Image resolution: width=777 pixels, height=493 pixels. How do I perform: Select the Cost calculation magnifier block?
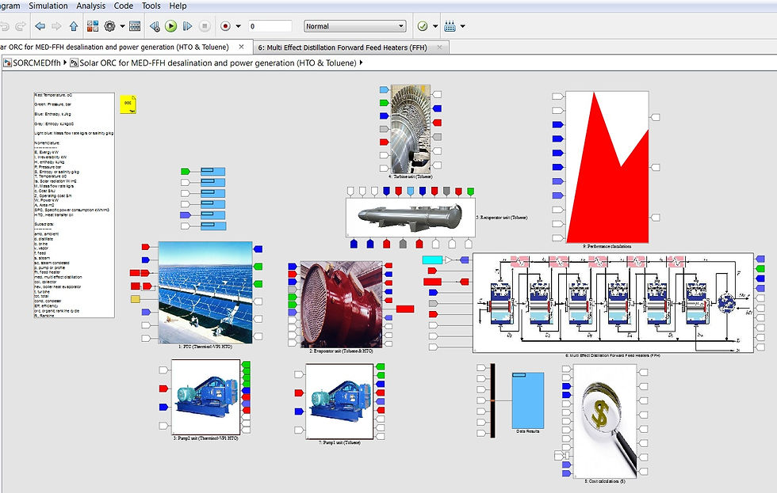pos(605,421)
